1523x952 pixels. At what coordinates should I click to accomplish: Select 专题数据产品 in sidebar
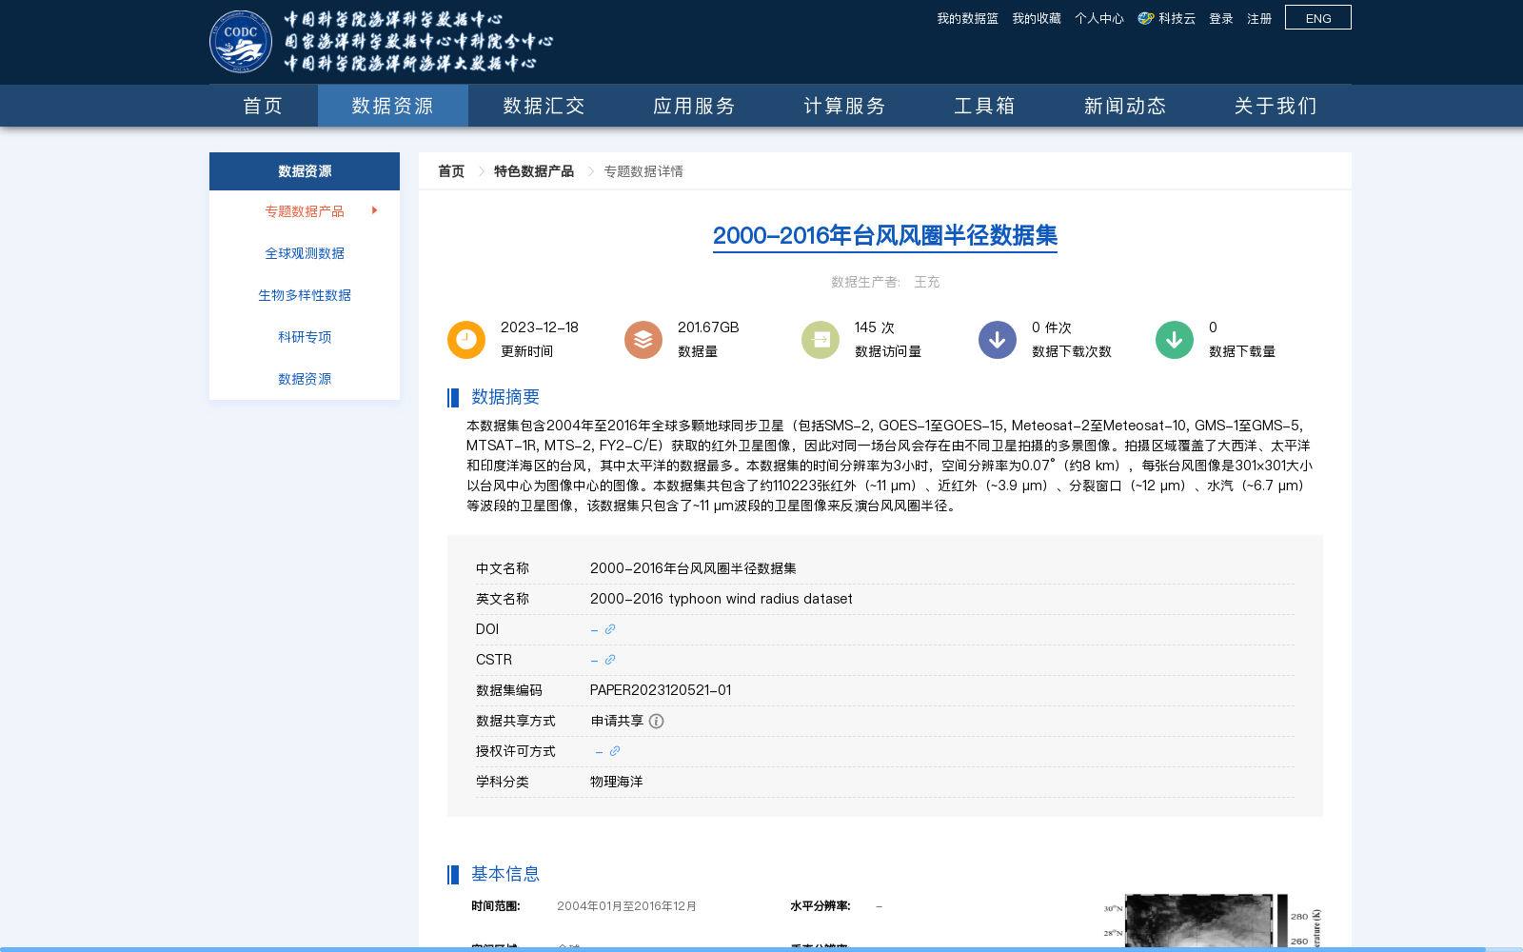[x=305, y=211]
